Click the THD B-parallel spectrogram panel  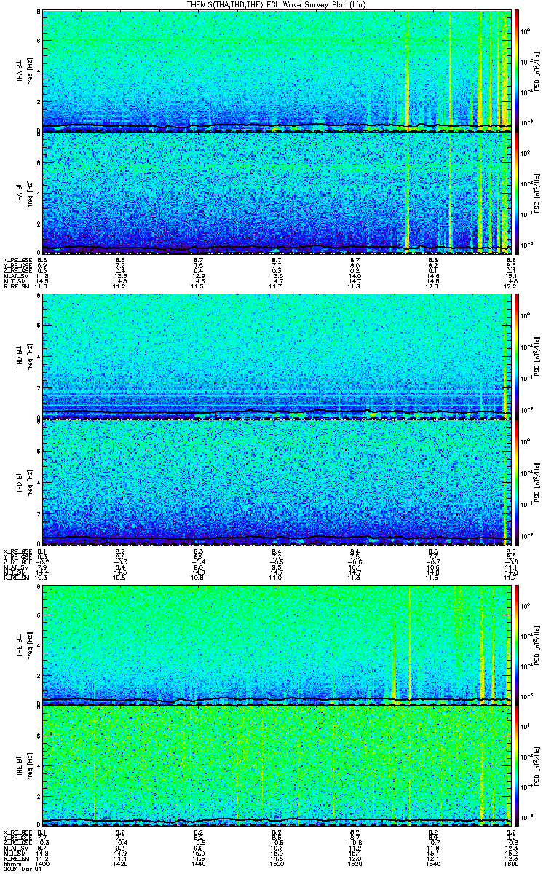click(277, 481)
